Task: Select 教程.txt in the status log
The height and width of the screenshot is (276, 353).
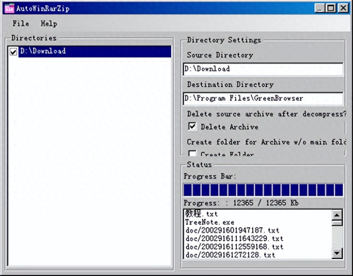Action: [x=201, y=214]
